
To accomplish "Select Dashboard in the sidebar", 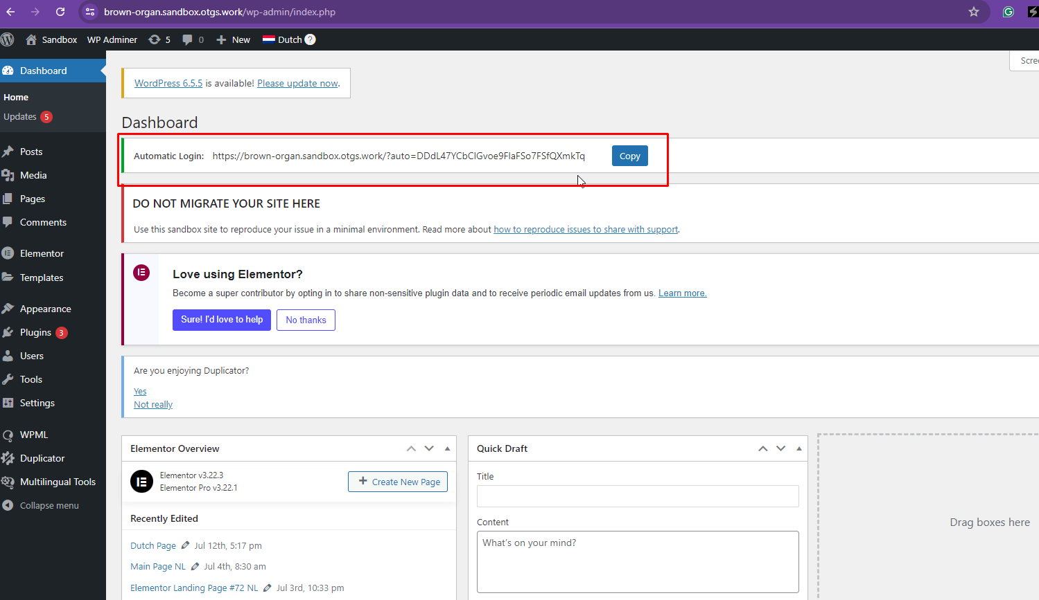I will pos(53,71).
